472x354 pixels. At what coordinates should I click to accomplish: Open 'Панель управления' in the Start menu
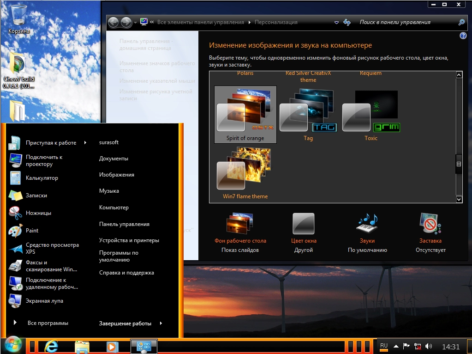click(x=124, y=224)
